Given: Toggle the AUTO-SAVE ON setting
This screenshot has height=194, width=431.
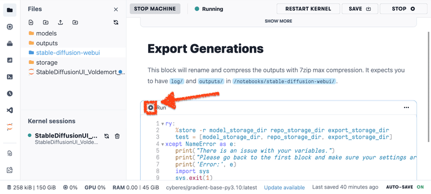Looking at the screenshot, I should point(405,187).
